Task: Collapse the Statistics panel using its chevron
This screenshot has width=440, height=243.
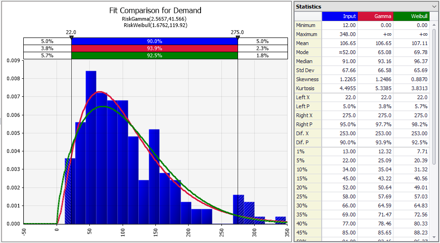Action: pos(434,7)
